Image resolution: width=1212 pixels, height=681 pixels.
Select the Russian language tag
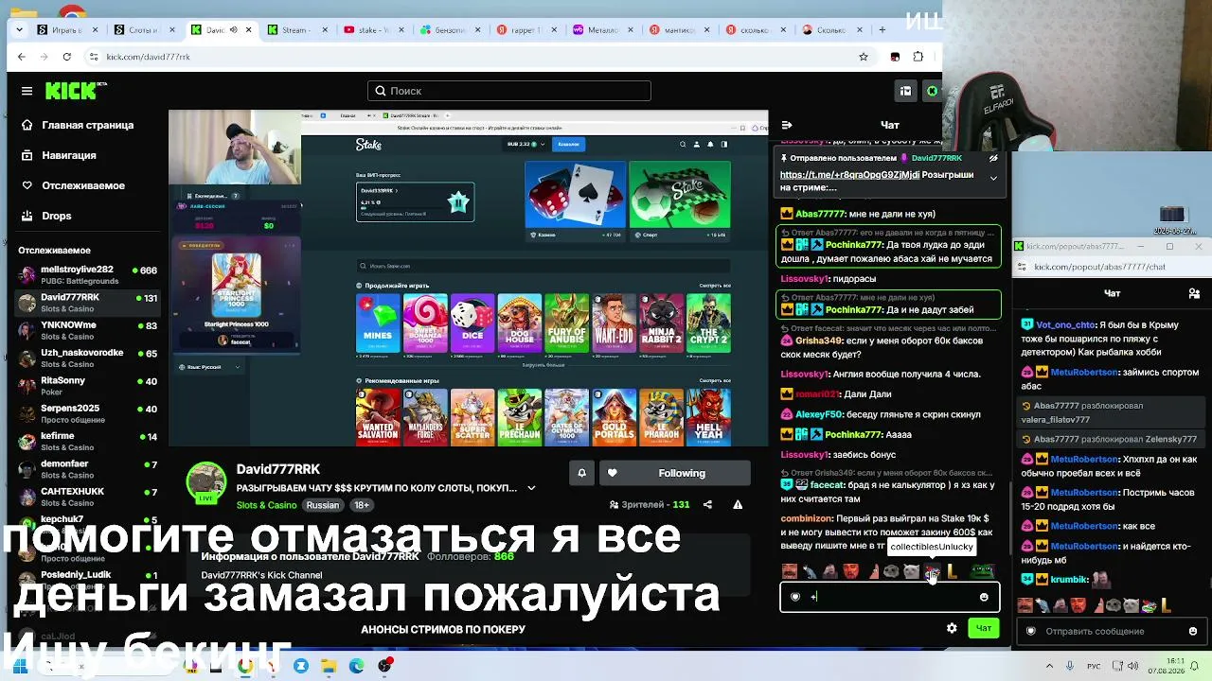(322, 505)
